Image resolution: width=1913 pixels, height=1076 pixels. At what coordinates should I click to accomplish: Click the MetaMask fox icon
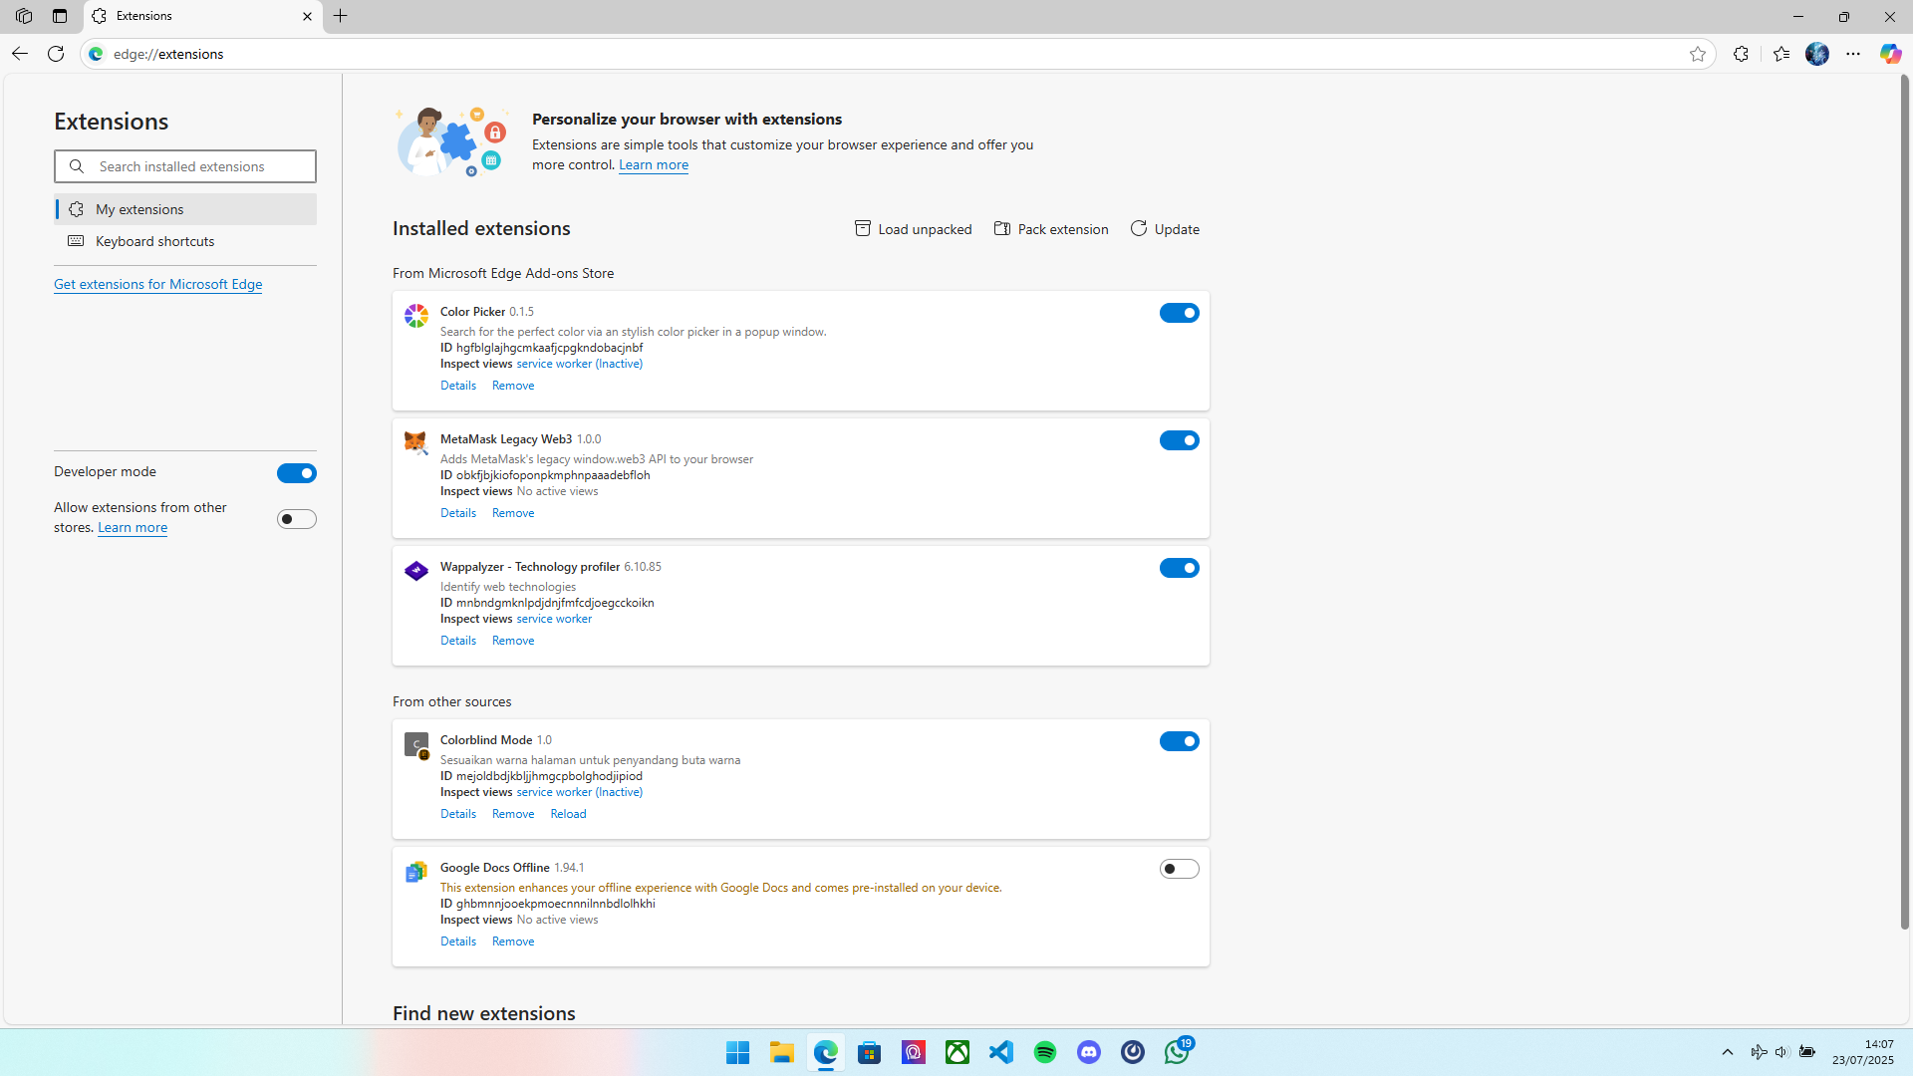[x=416, y=442]
